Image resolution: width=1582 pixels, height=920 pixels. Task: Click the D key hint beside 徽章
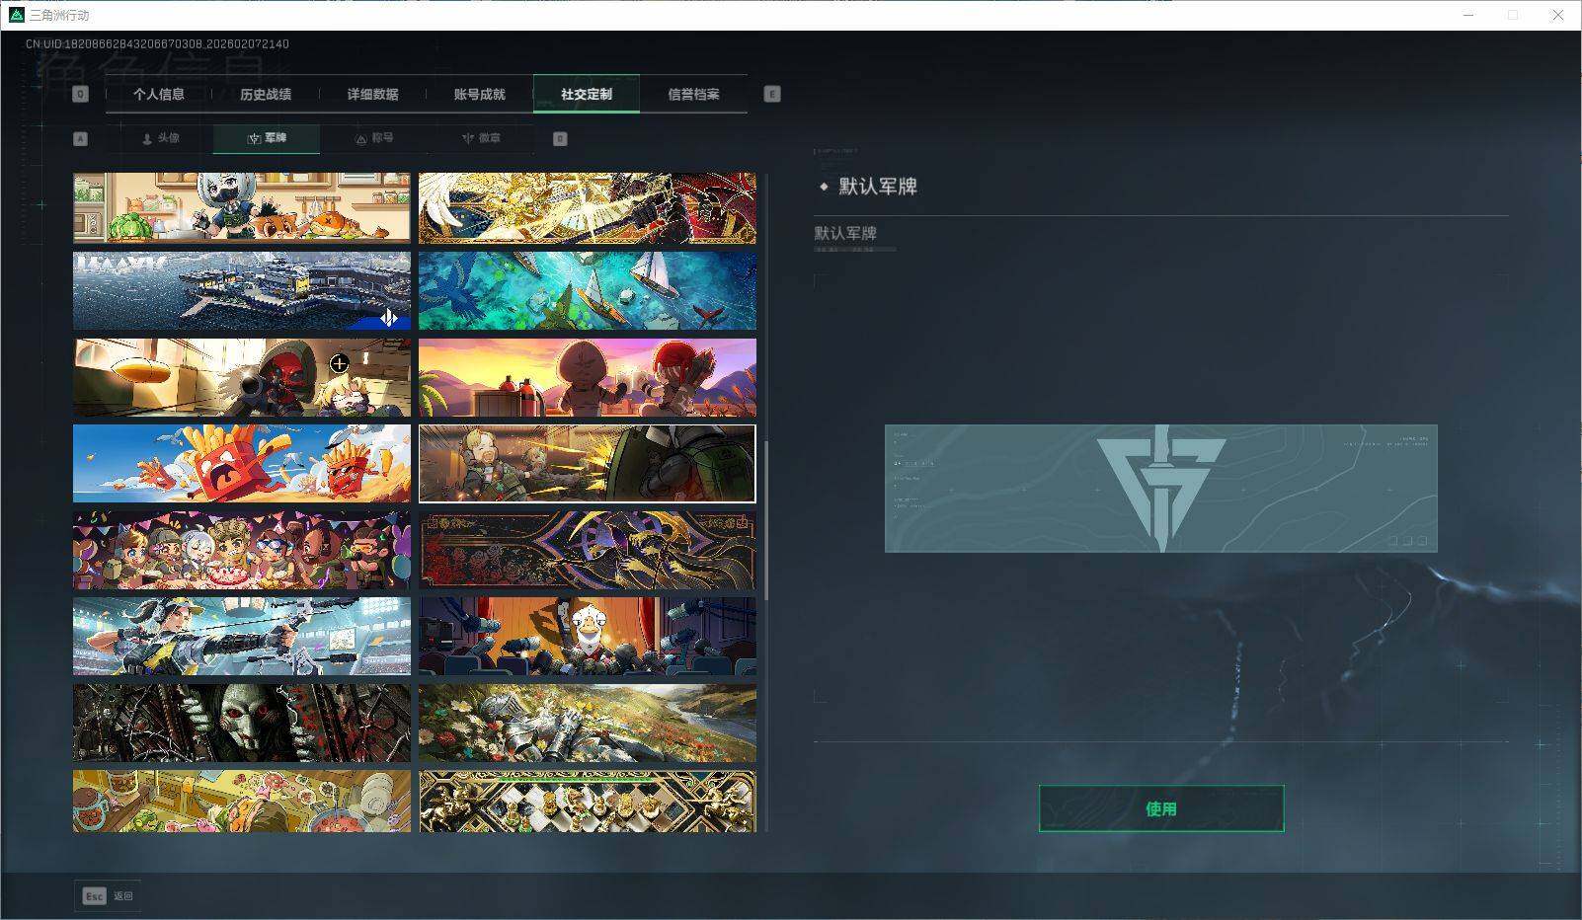(560, 138)
